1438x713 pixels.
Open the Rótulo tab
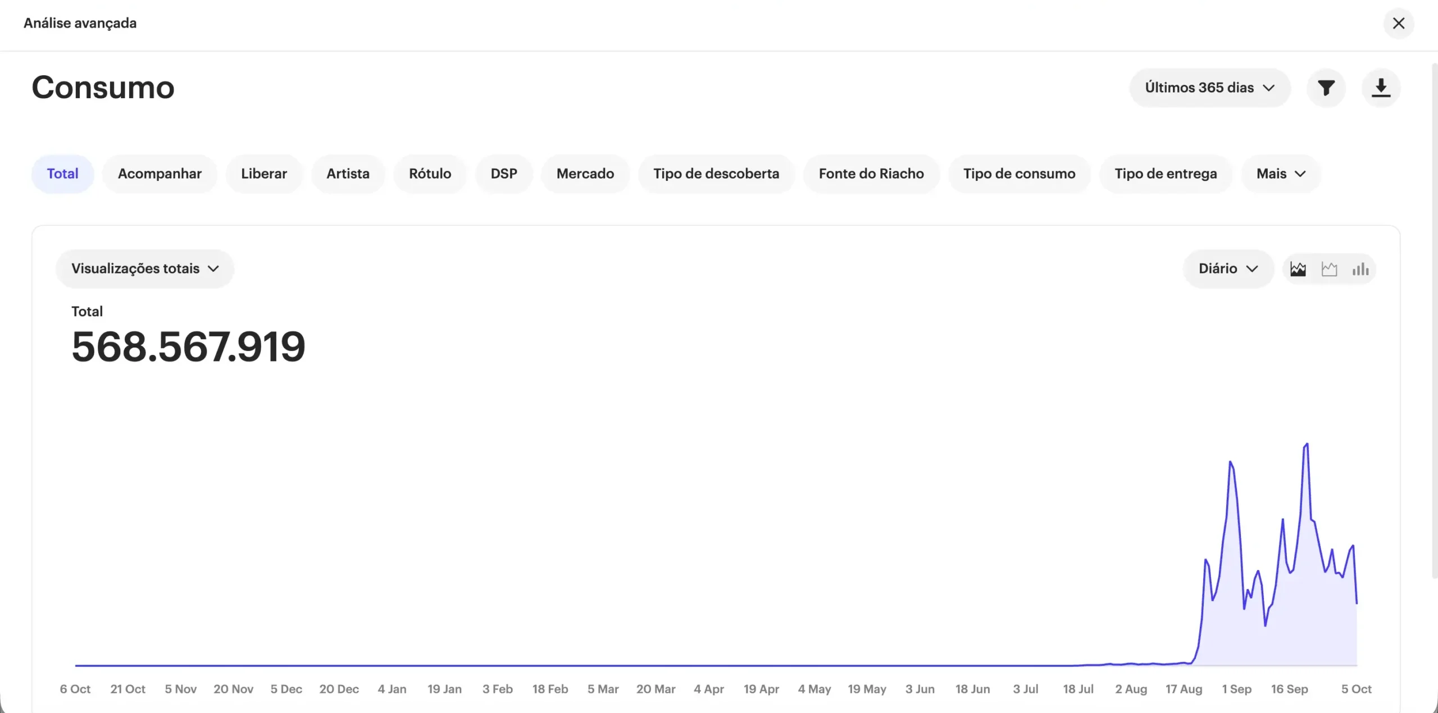[430, 173]
